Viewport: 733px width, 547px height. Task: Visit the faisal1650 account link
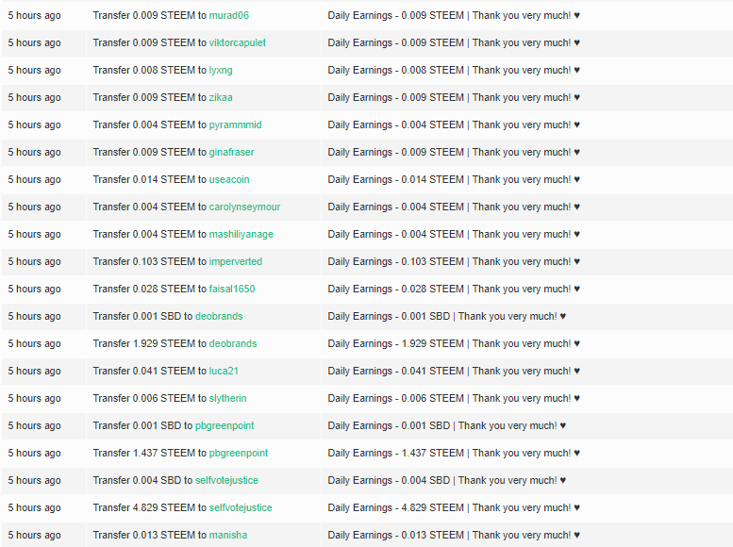click(232, 289)
